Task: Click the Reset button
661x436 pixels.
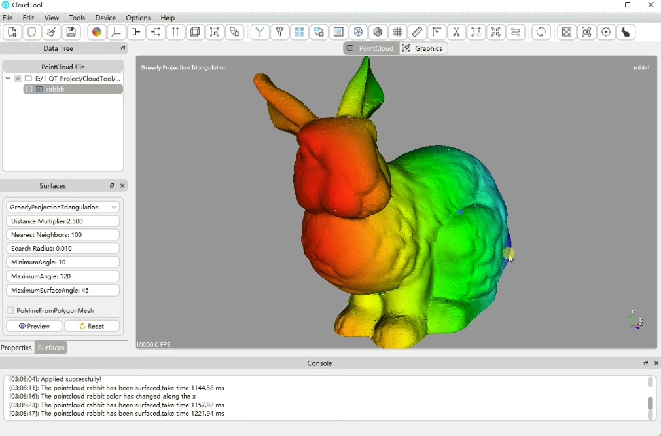Action: tap(92, 326)
